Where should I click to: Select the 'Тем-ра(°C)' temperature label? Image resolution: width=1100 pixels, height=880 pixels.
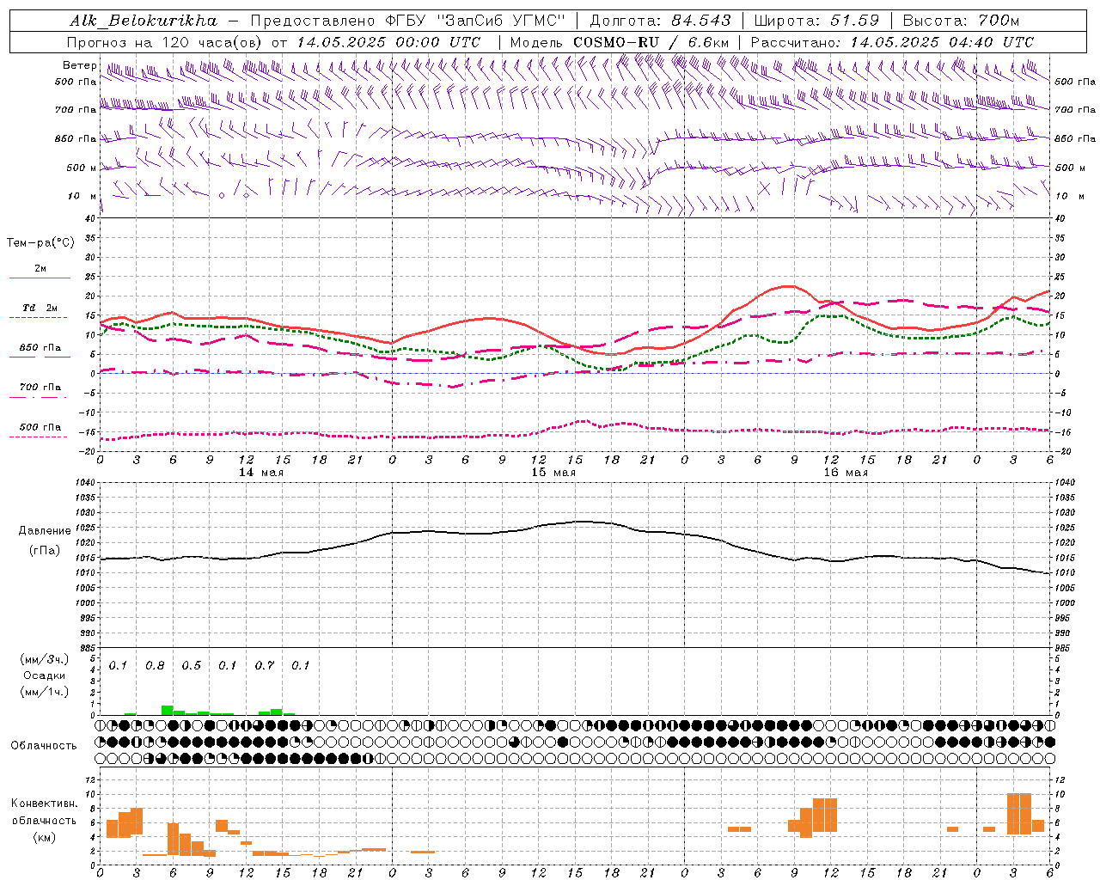(40, 243)
